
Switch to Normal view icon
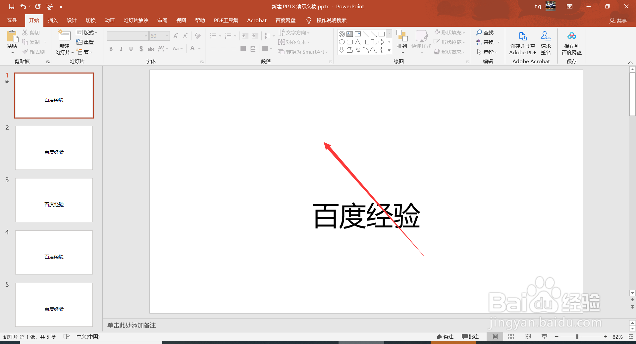(x=495, y=336)
